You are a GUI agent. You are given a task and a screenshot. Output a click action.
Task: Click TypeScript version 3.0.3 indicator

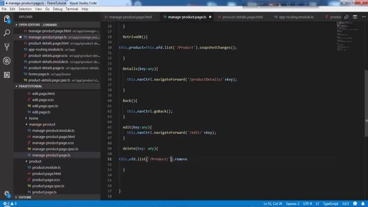click(346, 204)
